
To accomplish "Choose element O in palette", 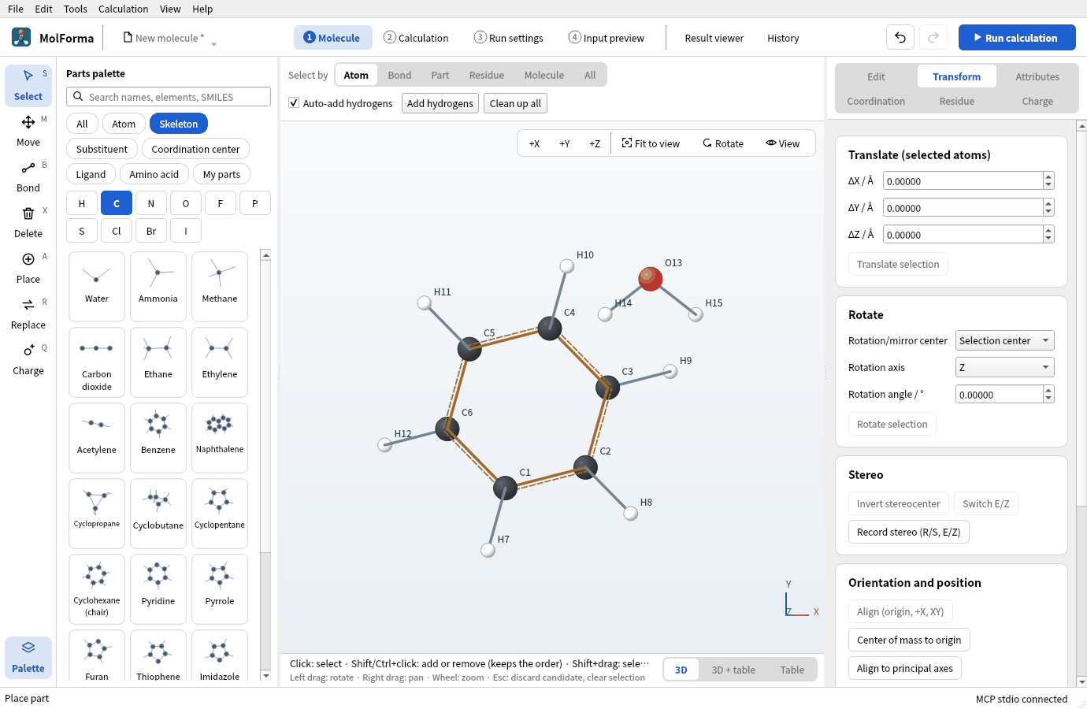I will (x=186, y=203).
